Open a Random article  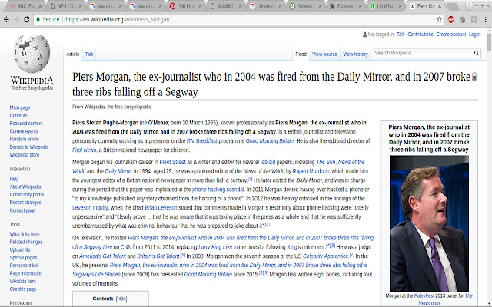coord(24,139)
